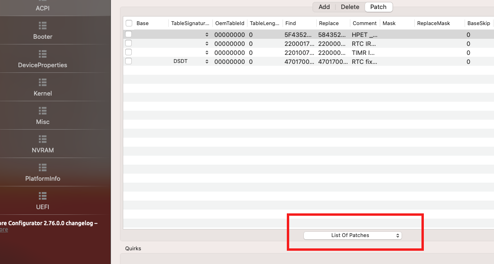Image resolution: width=494 pixels, height=264 pixels.
Task: Select the ACPI sidebar label
Action: point(43,8)
